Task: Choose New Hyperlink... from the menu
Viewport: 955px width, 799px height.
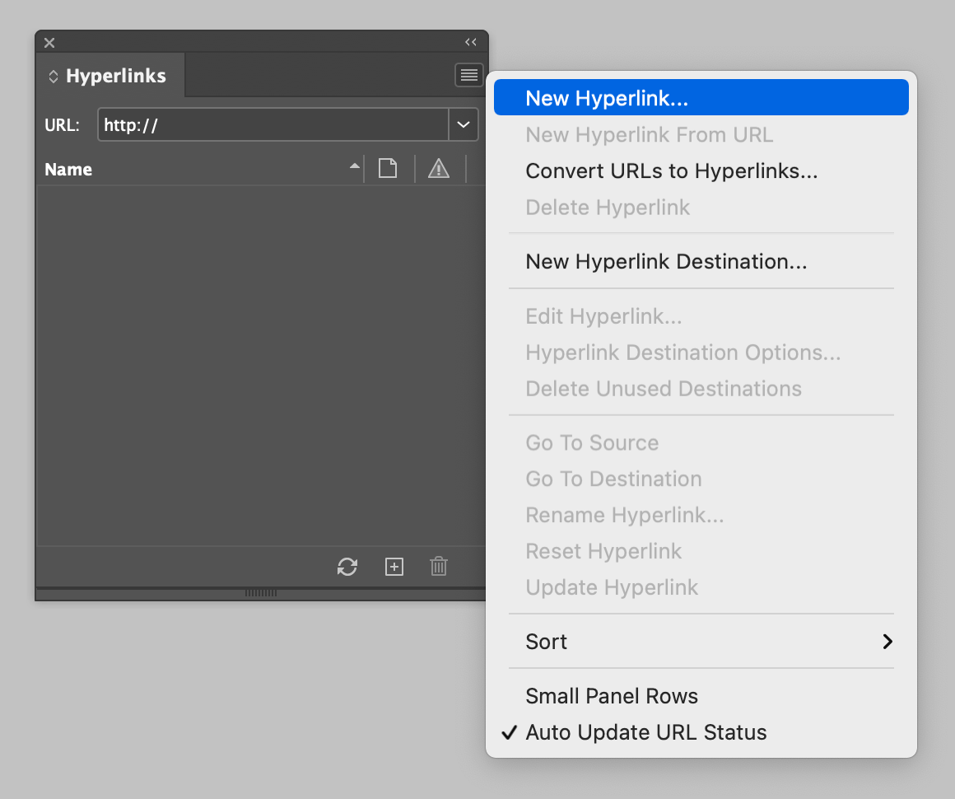Action: tap(701, 97)
